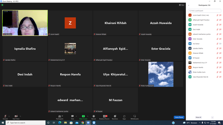The width and height of the screenshot is (223, 125).
Task: Open the more options button beside Mute All
Action: pyautogui.click(x=212, y=117)
